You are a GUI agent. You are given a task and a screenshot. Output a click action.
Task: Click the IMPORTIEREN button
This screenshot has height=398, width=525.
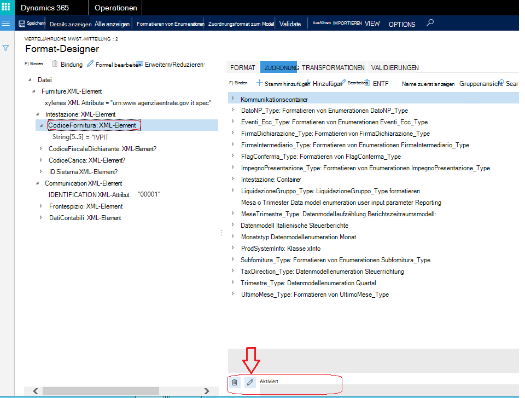[x=347, y=23]
